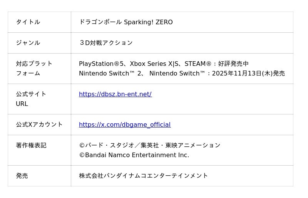308x198 pixels.
Task: Select the ジャンル row label
Action: [x=28, y=43]
